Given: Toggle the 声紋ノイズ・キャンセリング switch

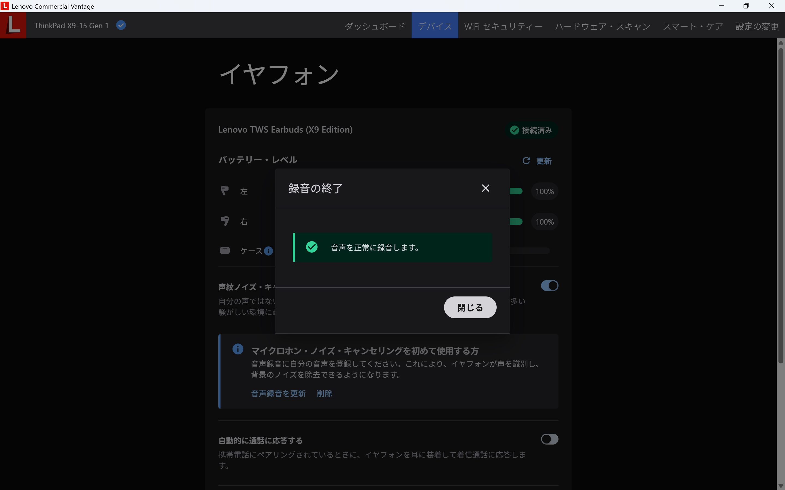Looking at the screenshot, I should pos(549,286).
